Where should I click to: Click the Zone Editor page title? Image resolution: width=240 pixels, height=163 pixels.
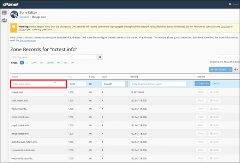(x=28, y=13)
